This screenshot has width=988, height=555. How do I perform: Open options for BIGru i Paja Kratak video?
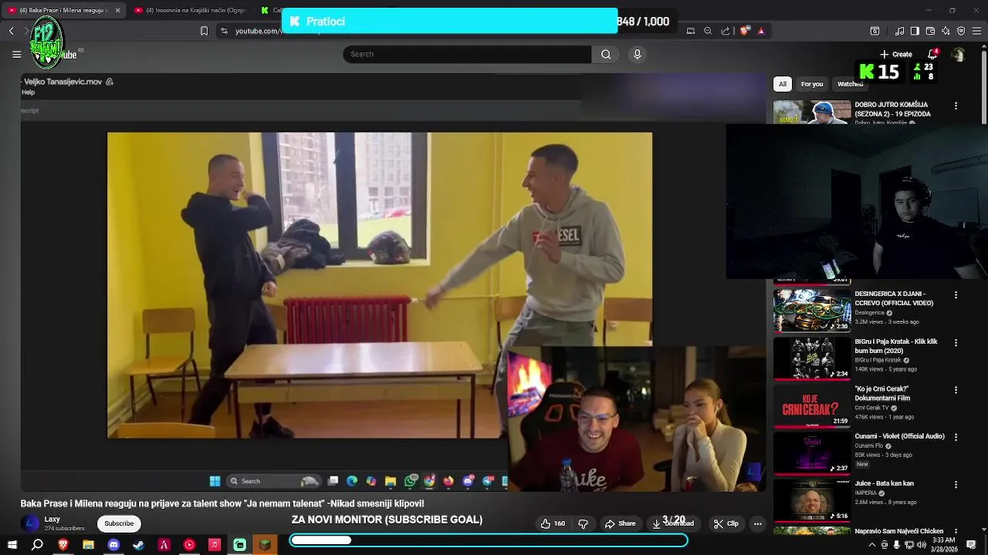pyautogui.click(x=956, y=342)
